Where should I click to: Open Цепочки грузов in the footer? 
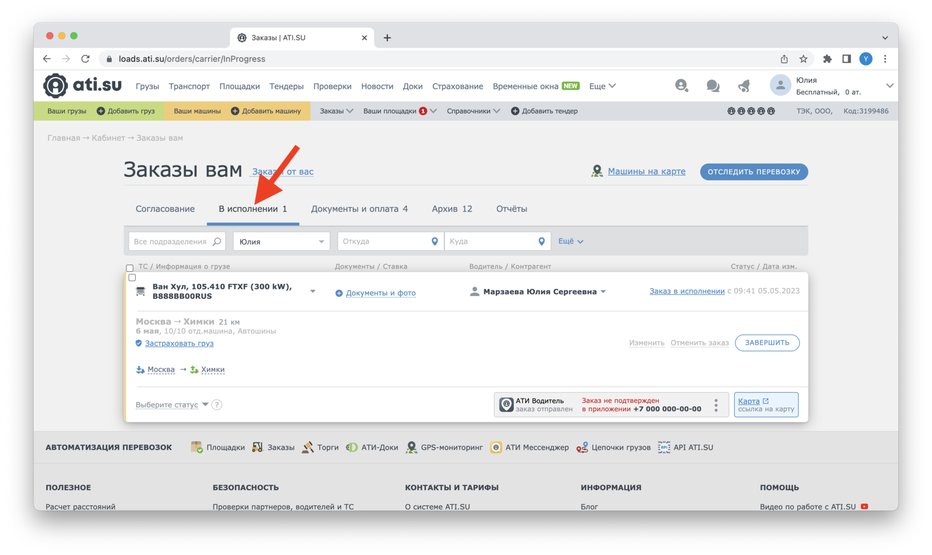[614, 447]
